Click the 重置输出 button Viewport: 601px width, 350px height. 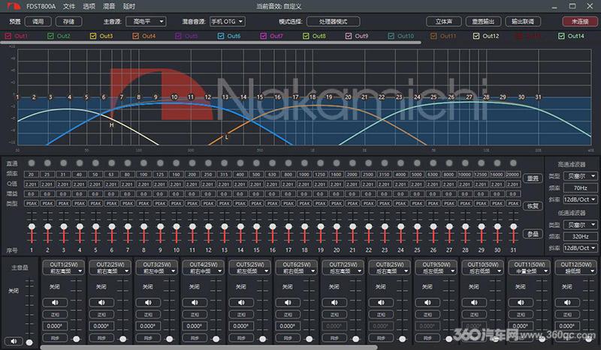click(483, 22)
